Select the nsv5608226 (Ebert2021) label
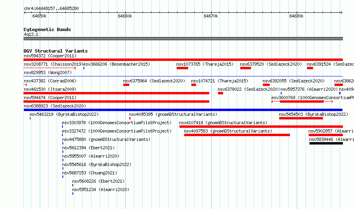Image resolution: width=354 pixels, height=209 pixels. click(x=98, y=181)
